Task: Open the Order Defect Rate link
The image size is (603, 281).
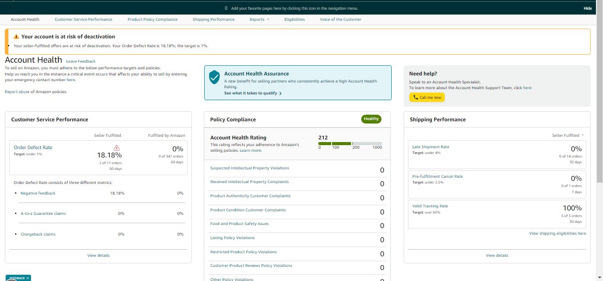Action: coord(33,147)
